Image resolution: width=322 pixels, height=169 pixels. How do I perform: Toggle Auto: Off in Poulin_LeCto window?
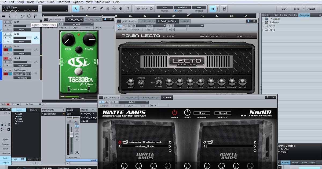(x=122, y=30)
